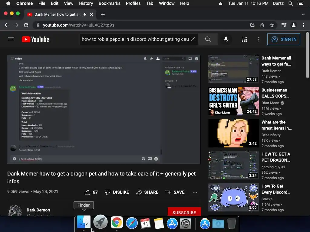
Task: Open the Window menu
Action: 167,3
